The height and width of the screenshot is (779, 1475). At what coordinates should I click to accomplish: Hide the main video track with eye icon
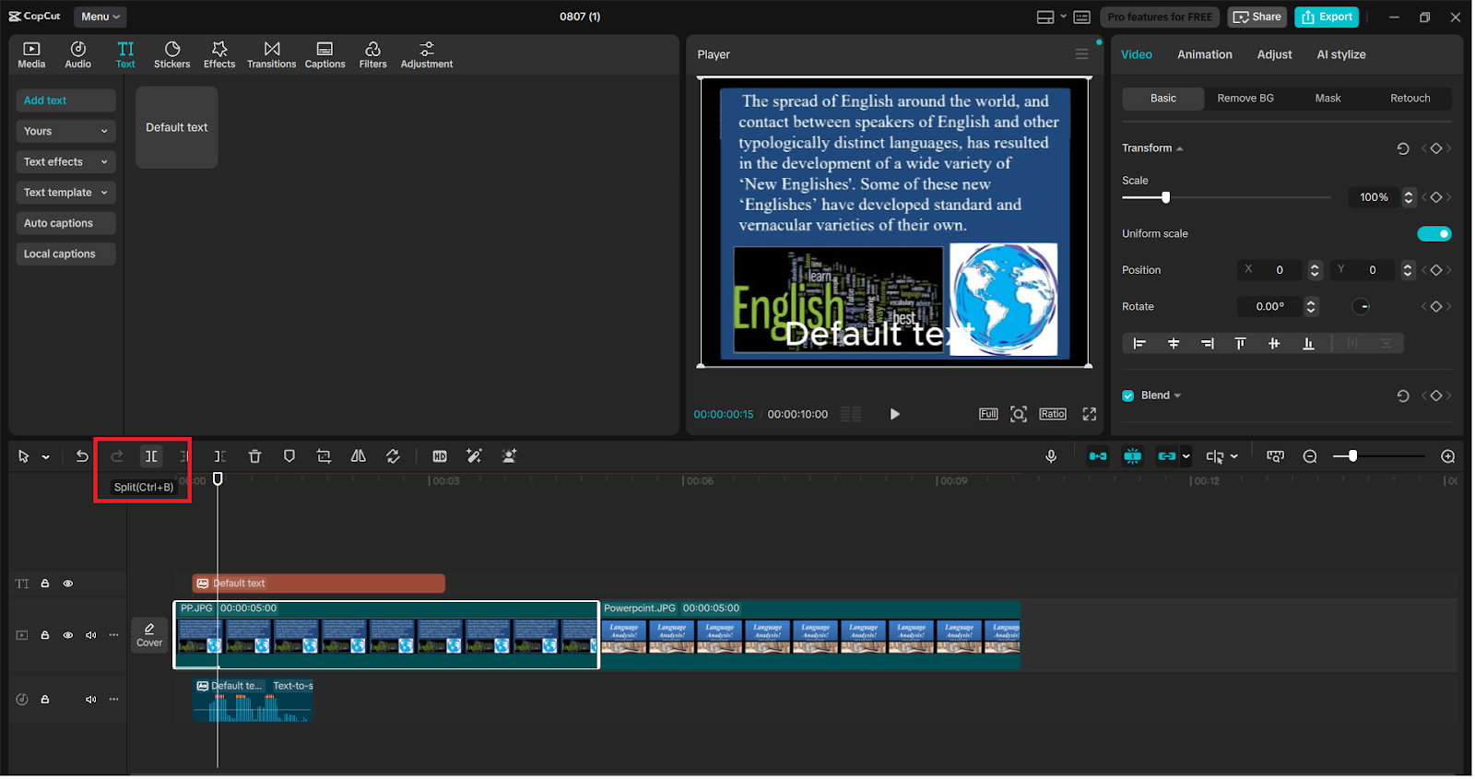click(x=68, y=635)
